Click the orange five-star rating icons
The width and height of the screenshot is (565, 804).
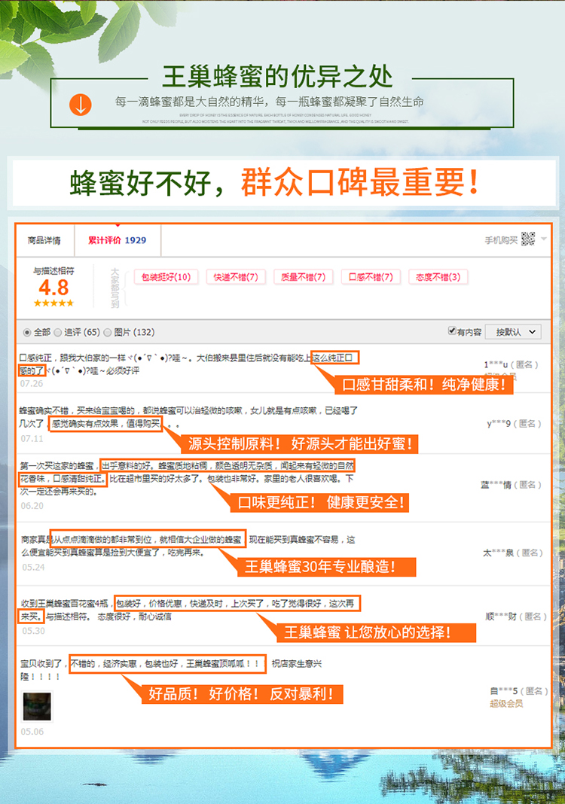tap(53, 303)
